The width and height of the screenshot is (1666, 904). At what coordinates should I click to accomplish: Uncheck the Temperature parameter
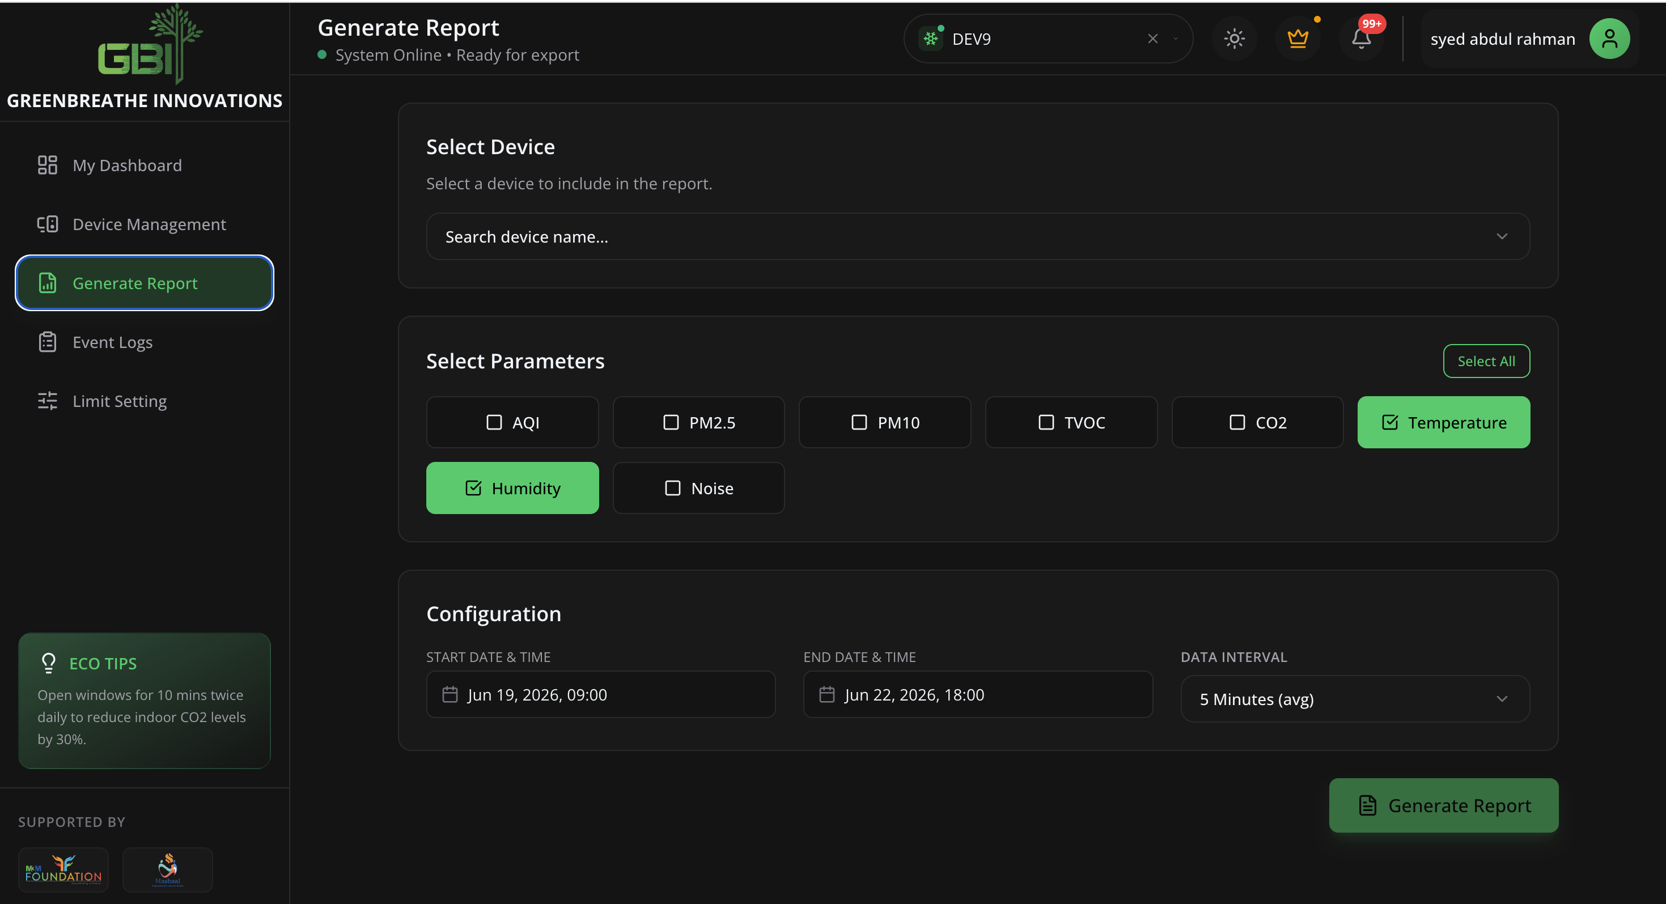tap(1444, 422)
